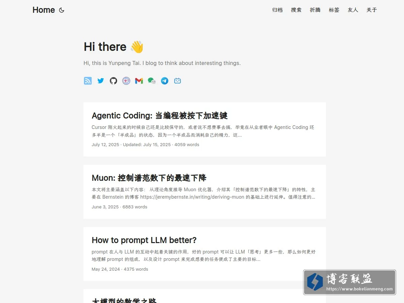This screenshot has height=303, width=404.
Task: Open the Twitter profile icon
Action: point(101,81)
